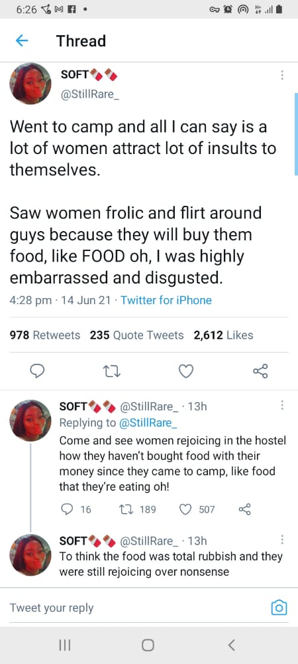Viewport: 298px width, 664px height.
Task: Retweet the main tweet
Action: [113, 371]
